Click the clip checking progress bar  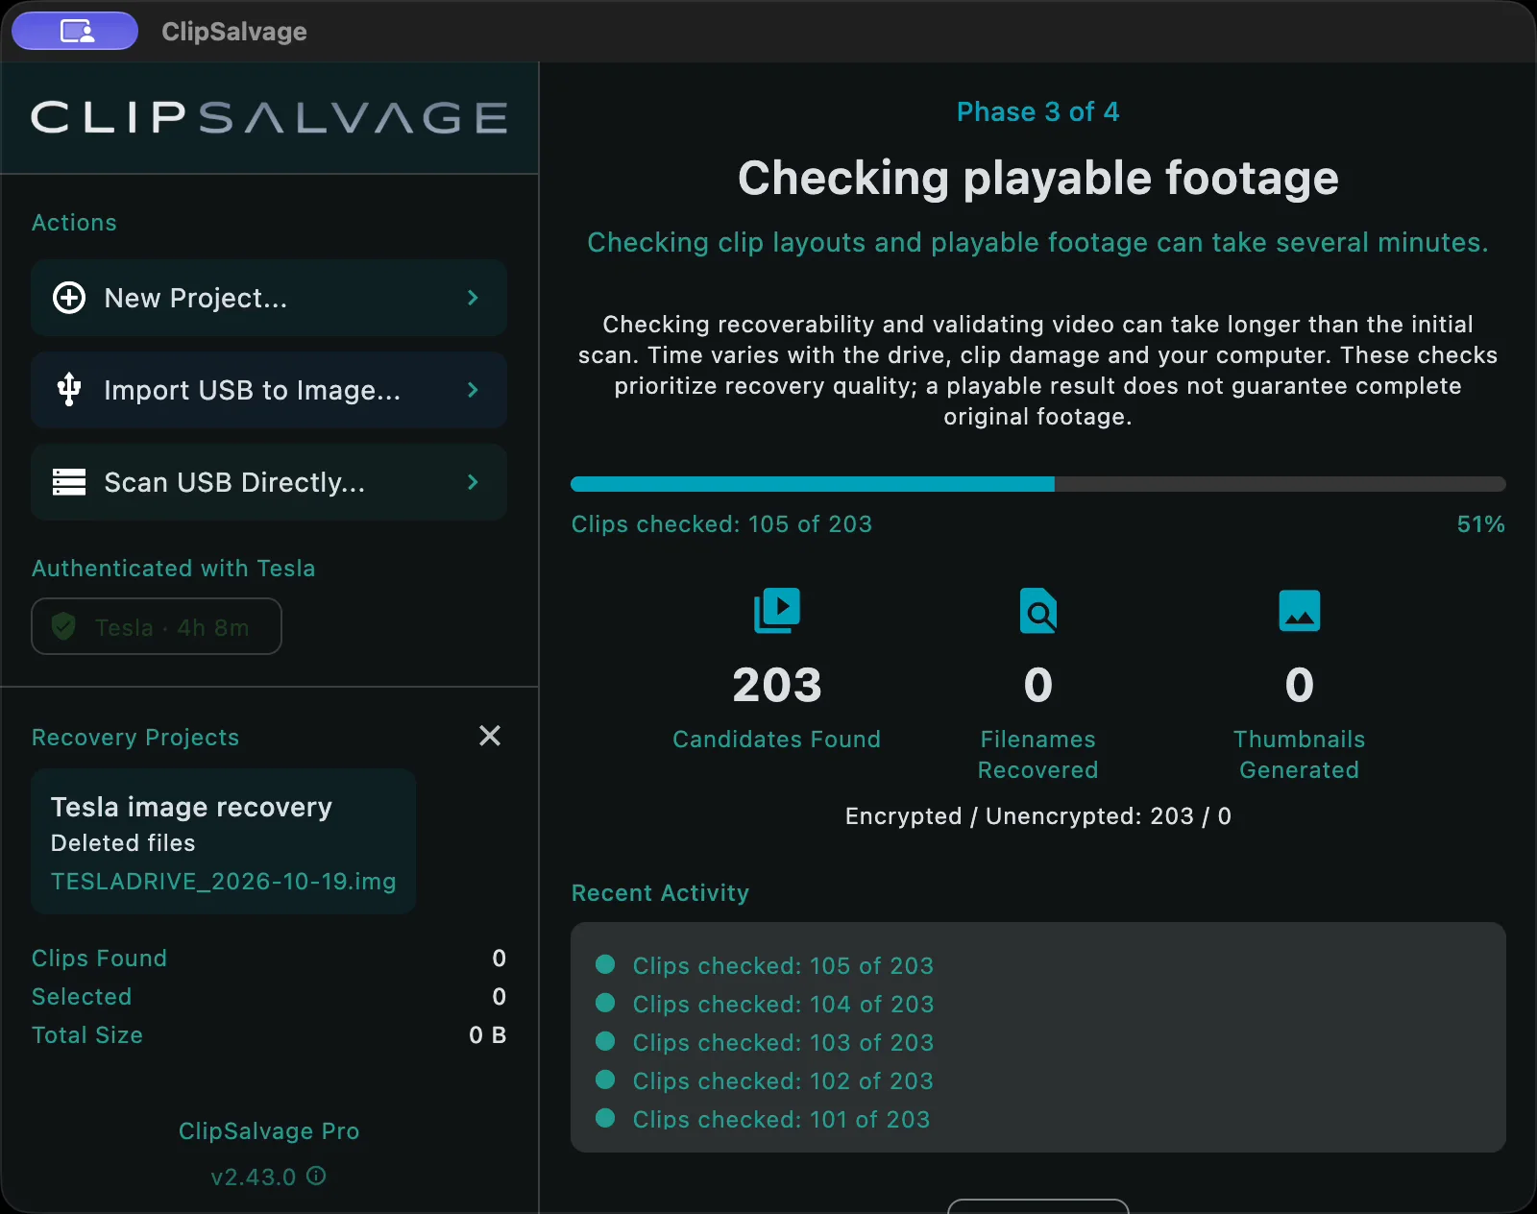(x=1038, y=484)
